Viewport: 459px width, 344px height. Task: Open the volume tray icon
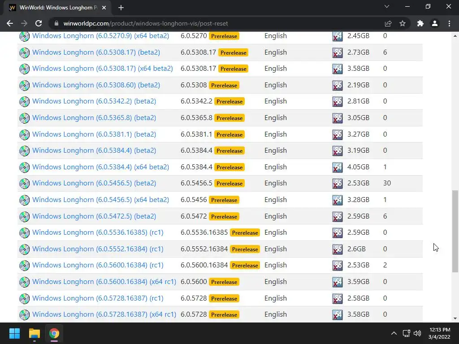(x=417, y=333)
